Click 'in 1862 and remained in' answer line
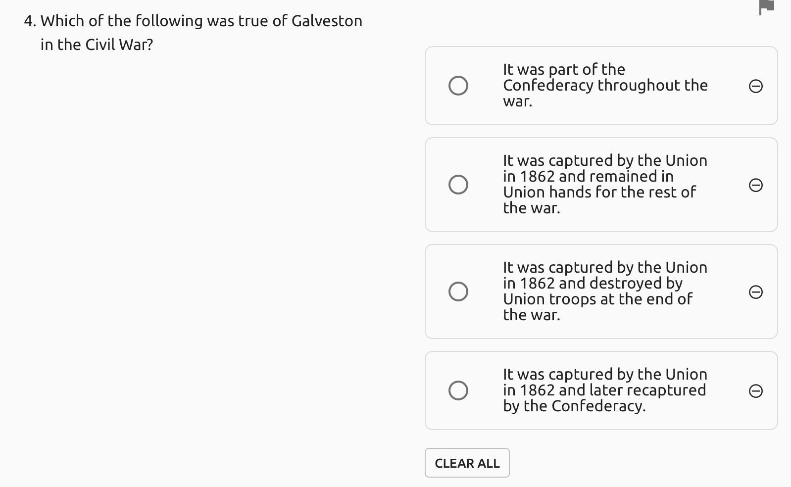The height and width of the screenshot is (487, 791). tap(588, 176)
